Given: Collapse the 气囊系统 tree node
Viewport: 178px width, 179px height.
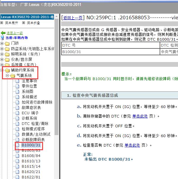Looking at the screenshot, I should [x=7, y=75].
